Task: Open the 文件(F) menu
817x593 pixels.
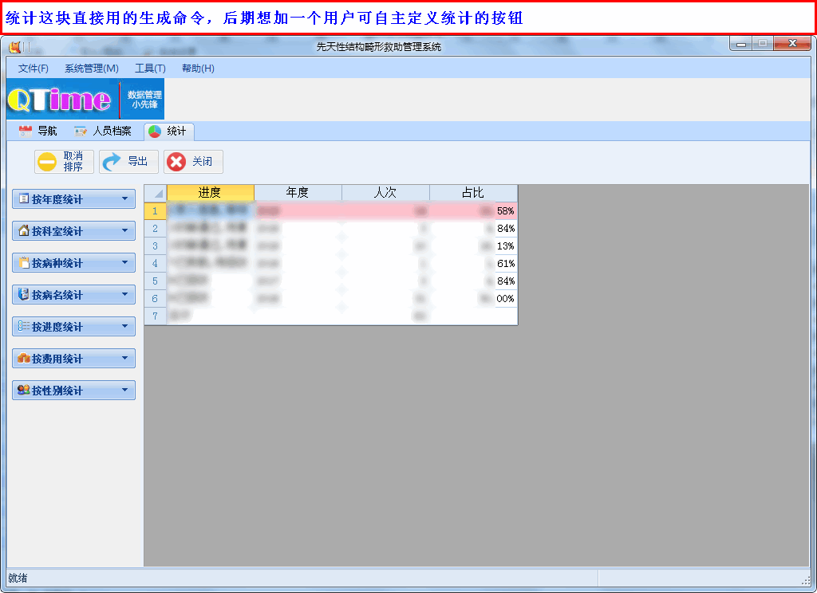Action: point(34,69)
